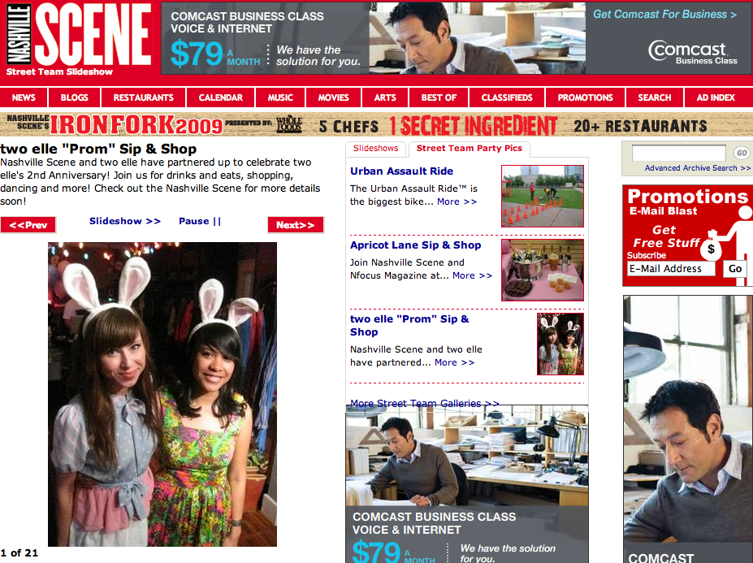Open the BLOGS menu item

click(x=75, y=97)
